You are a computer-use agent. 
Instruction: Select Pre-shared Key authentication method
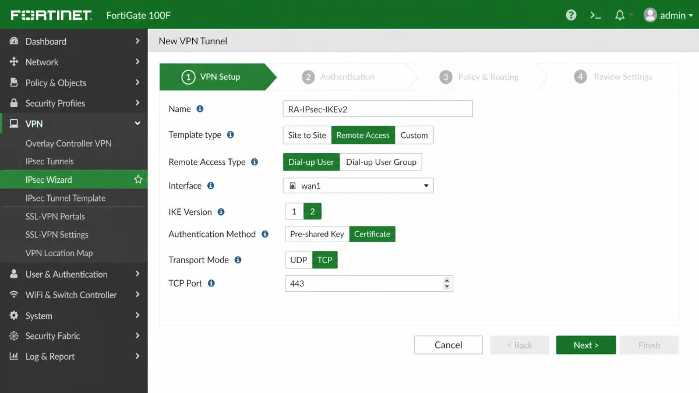[317, 234]
